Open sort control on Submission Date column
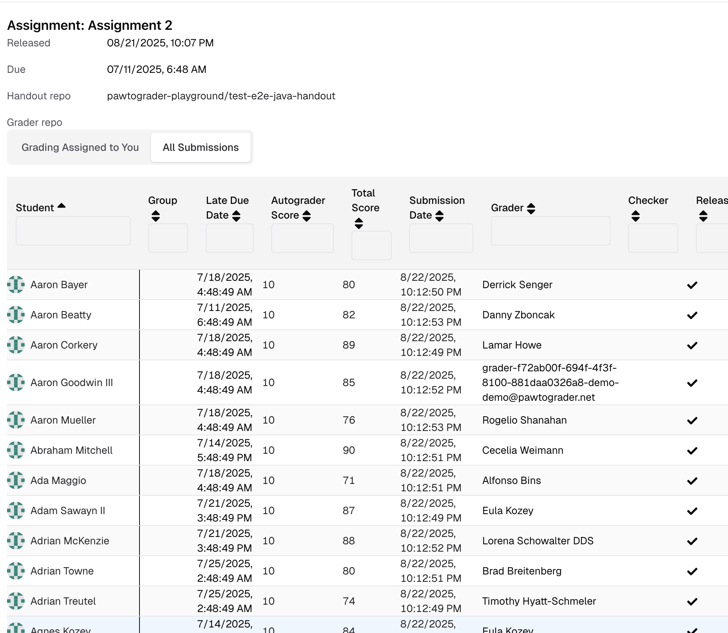Viewport: 728px width, 633px height. coord(439,215)
